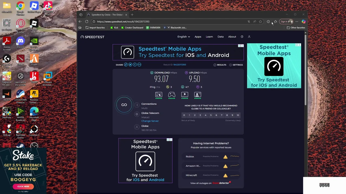Image resolution: width=346 pixels, height=194 pixels.
Task: Share result on Facebook icon
Action: (x=135, y=65)
